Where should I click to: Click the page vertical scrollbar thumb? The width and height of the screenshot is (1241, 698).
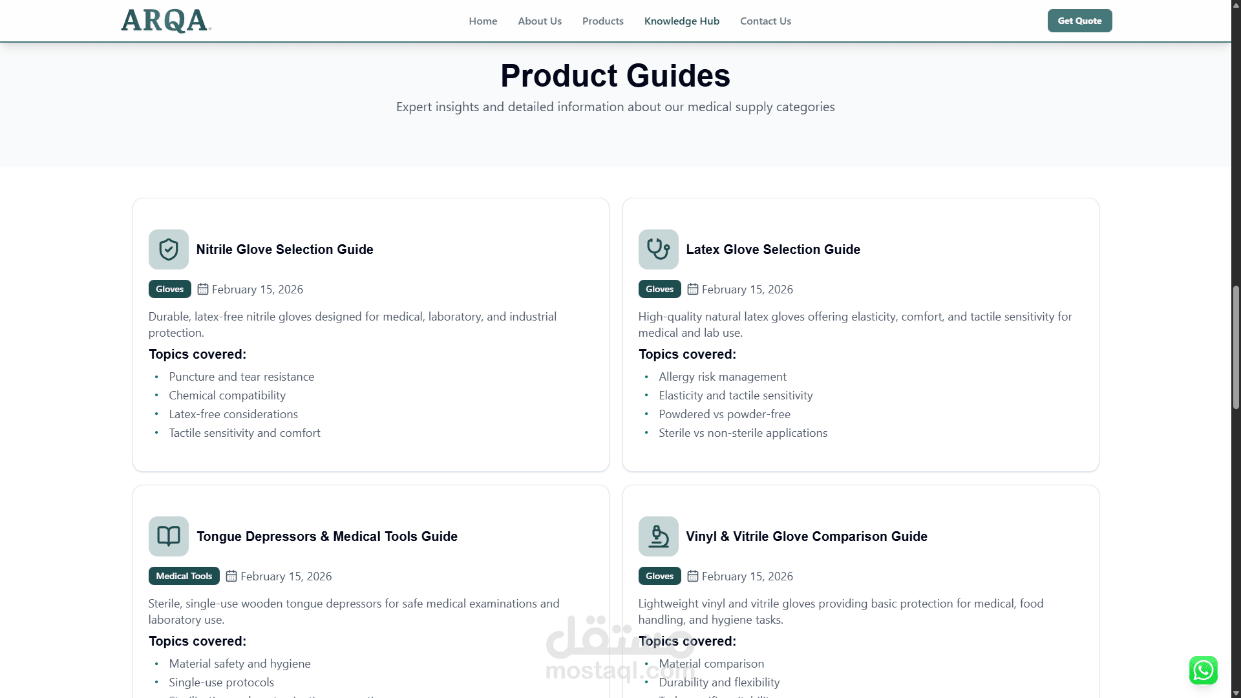pyautogui.click(x=1236, y=347)
